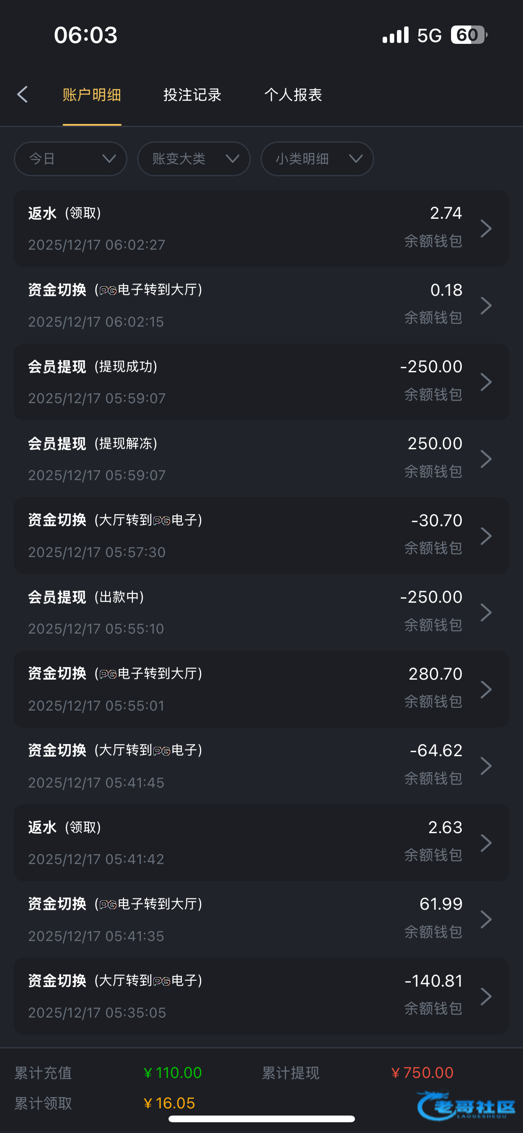Switch to the 投注记录 tab
Viewport: 523px width, 1133px height.
pyautogui.click(x=192, y=95)
